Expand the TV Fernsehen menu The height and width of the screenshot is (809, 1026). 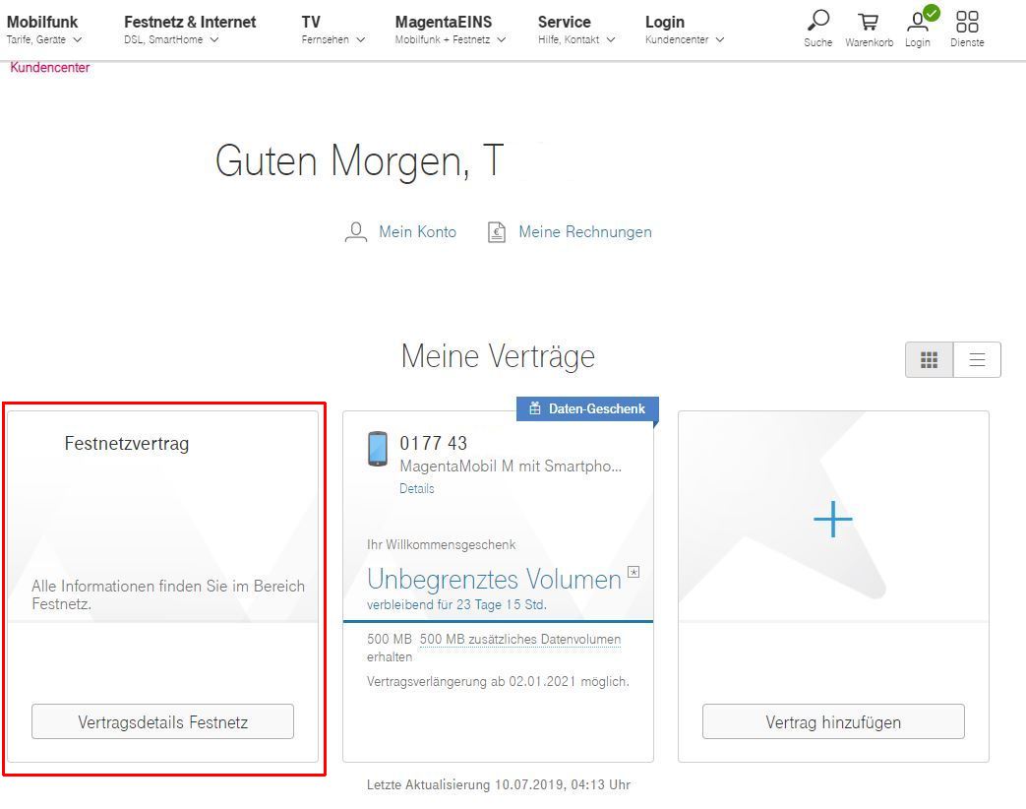pyautogui.click(x=333, y=30)
